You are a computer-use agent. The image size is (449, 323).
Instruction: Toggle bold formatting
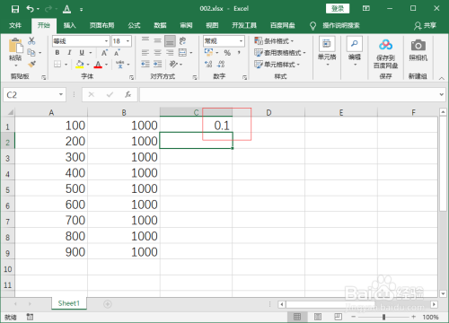pyautogui.click(x=57, y=53)
